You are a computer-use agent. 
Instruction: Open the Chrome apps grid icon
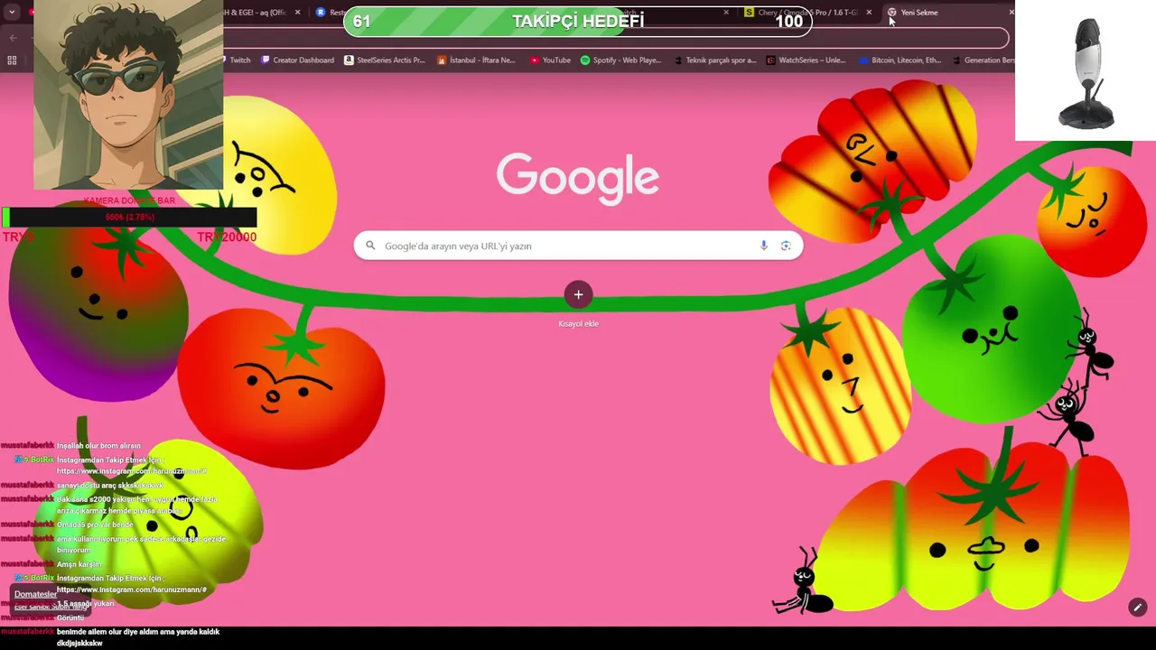[12, 60]
